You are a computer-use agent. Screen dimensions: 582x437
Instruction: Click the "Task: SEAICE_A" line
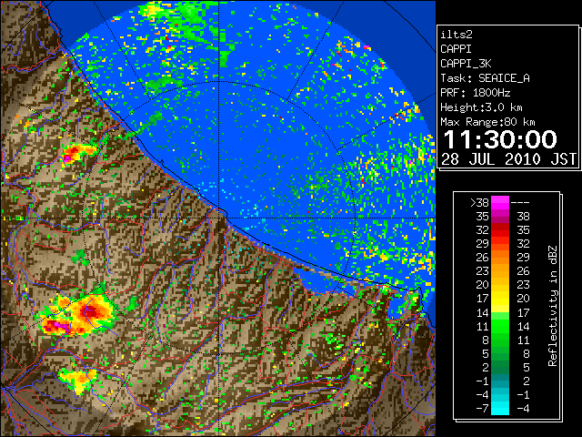pos(485,78)
